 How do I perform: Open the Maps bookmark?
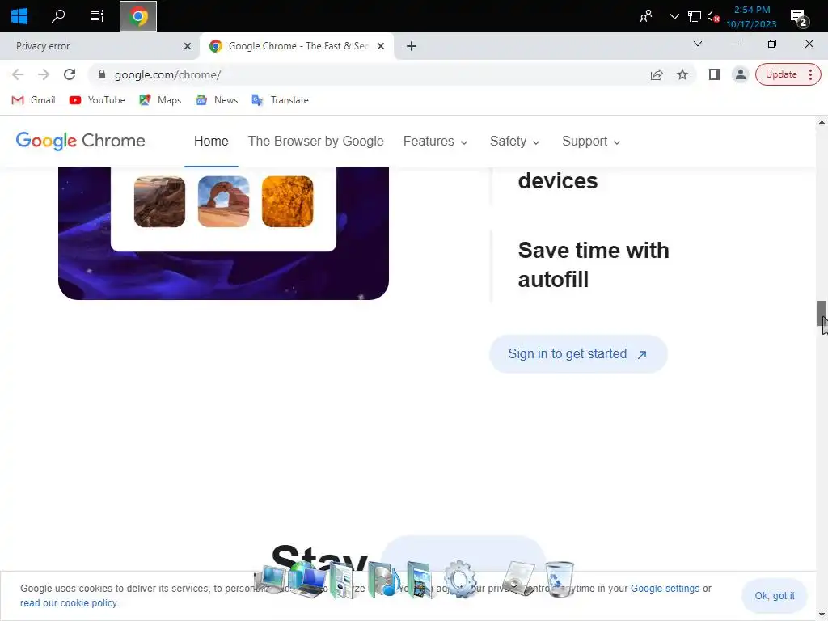coord(160,99)
